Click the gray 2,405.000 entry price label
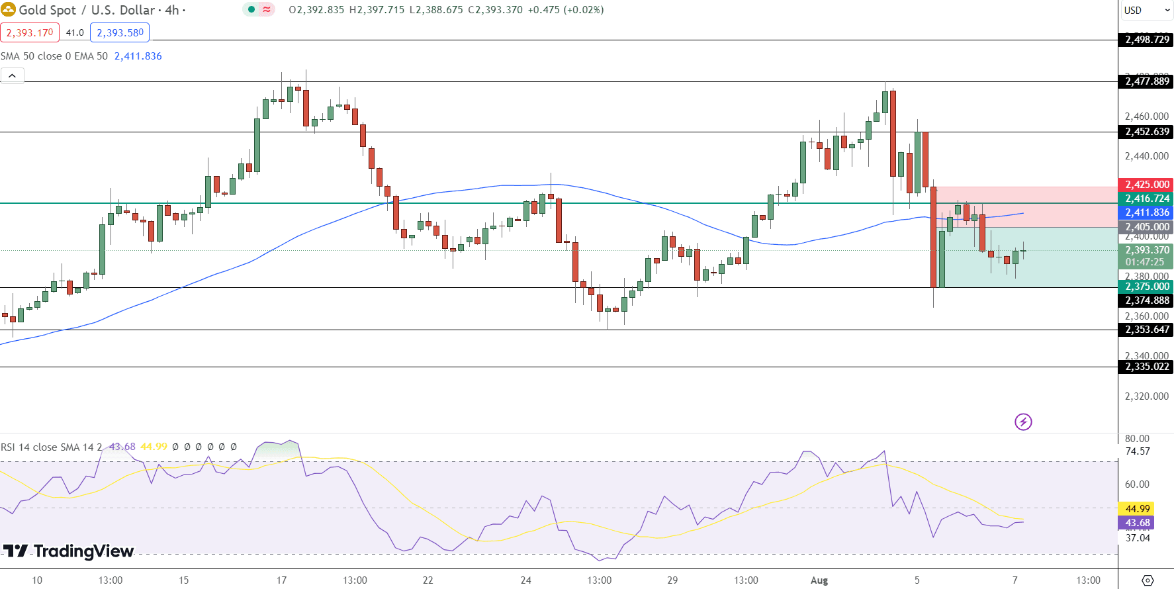Image resolution: width=1174 pixels, height=589 pixels. point(1147,227)
